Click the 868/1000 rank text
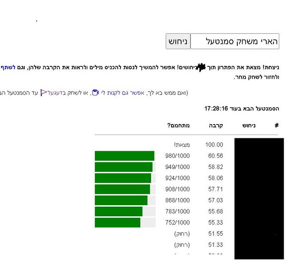This screenshot has height=273, width=305. pyautogui.click(x=177, y=200)
